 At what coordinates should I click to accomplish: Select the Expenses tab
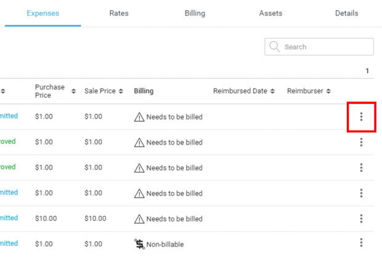tap(43, 13)
